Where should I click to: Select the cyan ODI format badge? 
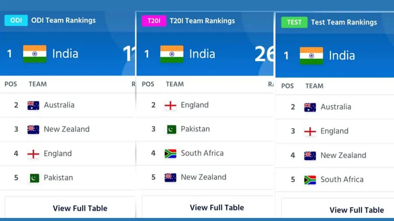point(16,20)
